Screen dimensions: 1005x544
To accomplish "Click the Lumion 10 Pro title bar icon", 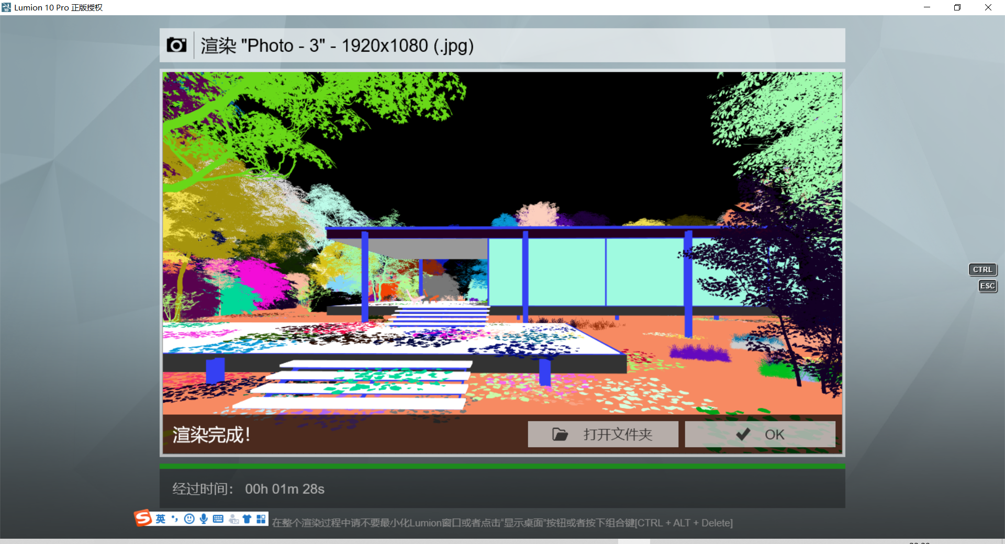I will coord(6,7).
